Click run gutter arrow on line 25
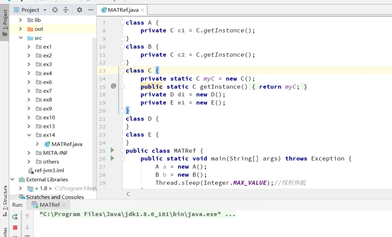 coord(113,150)
